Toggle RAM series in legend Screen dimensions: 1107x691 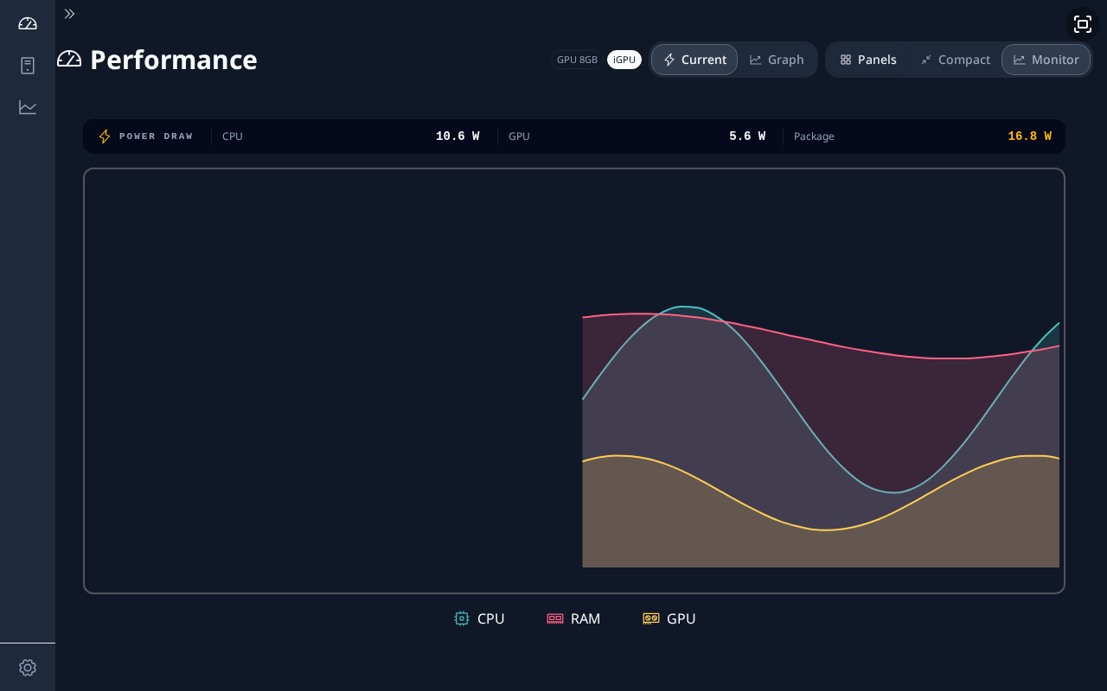click(573, 618)
